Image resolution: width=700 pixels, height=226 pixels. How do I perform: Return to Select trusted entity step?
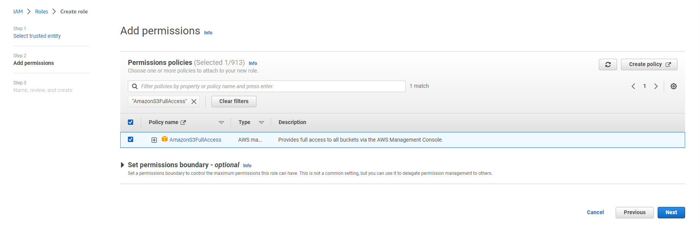click(x=37, y=36)
